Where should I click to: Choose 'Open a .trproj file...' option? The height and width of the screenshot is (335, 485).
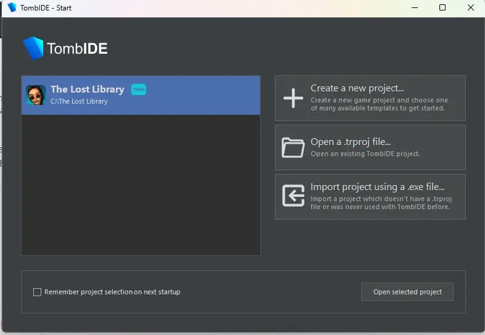(350, 142)
